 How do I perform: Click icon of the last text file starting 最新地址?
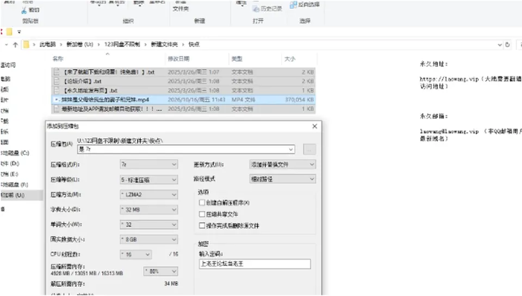tap(57, 109)
